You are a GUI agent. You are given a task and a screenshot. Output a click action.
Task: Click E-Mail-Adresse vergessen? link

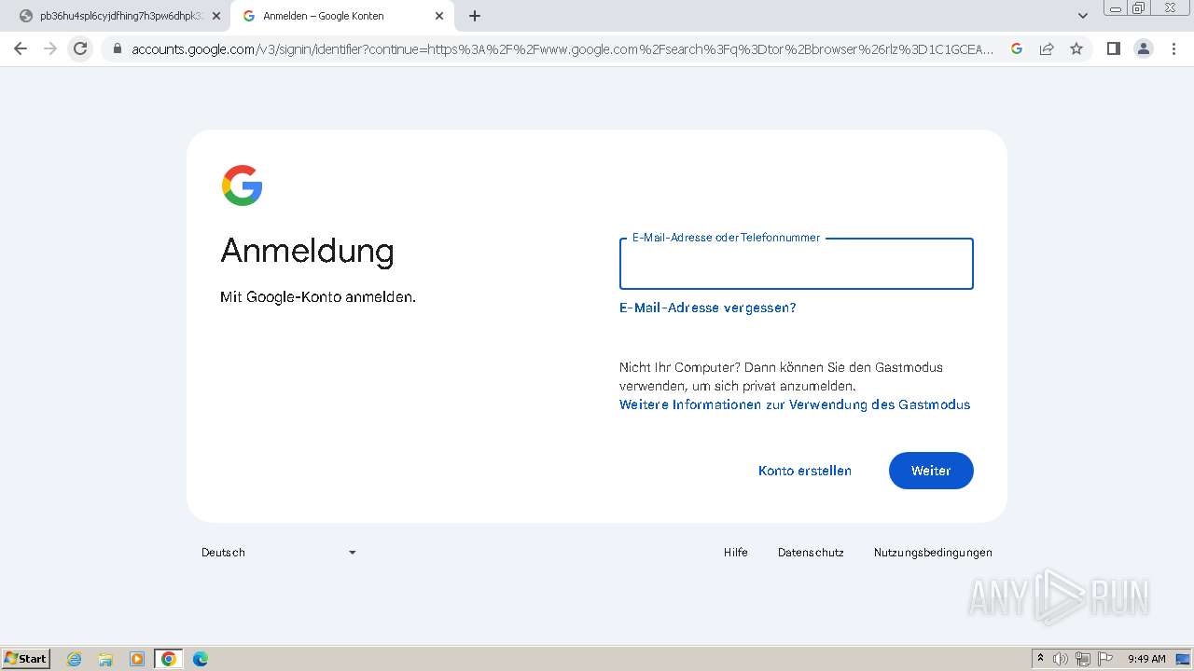[708, 308]
